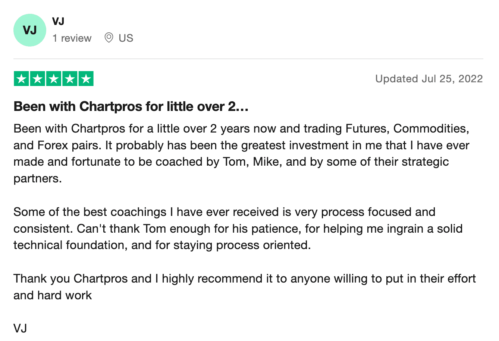Click the US country label
The width and height of the screenshot is (499, 341).
126,38
